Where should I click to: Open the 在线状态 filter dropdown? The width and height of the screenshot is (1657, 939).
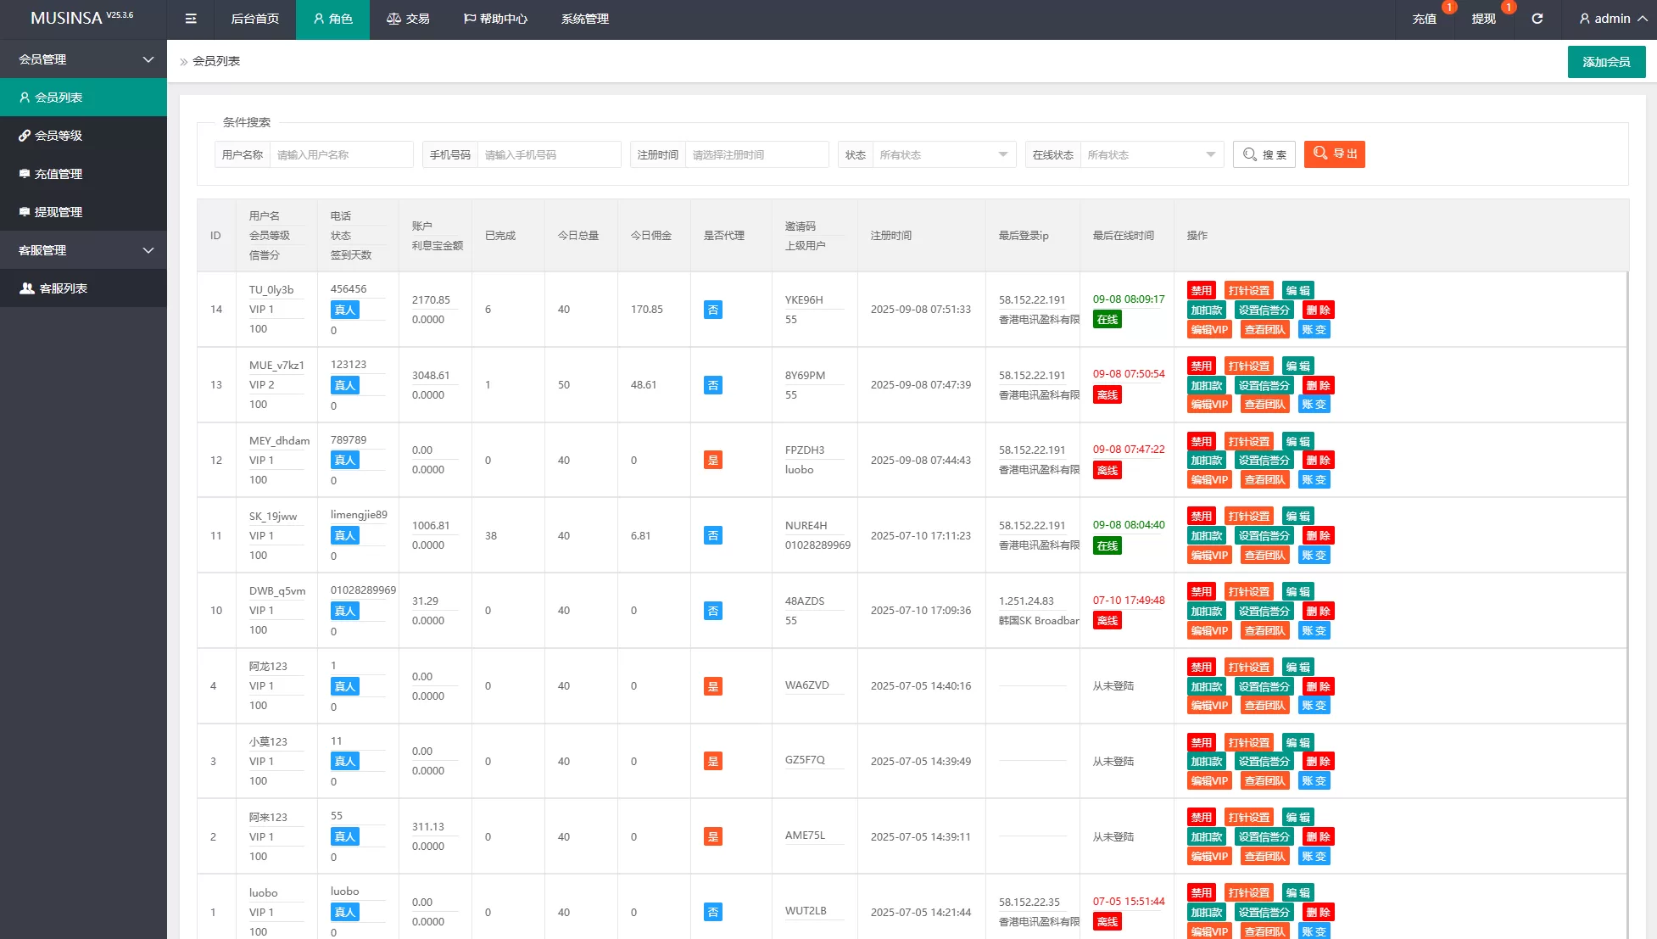[x=1151, y=154]
